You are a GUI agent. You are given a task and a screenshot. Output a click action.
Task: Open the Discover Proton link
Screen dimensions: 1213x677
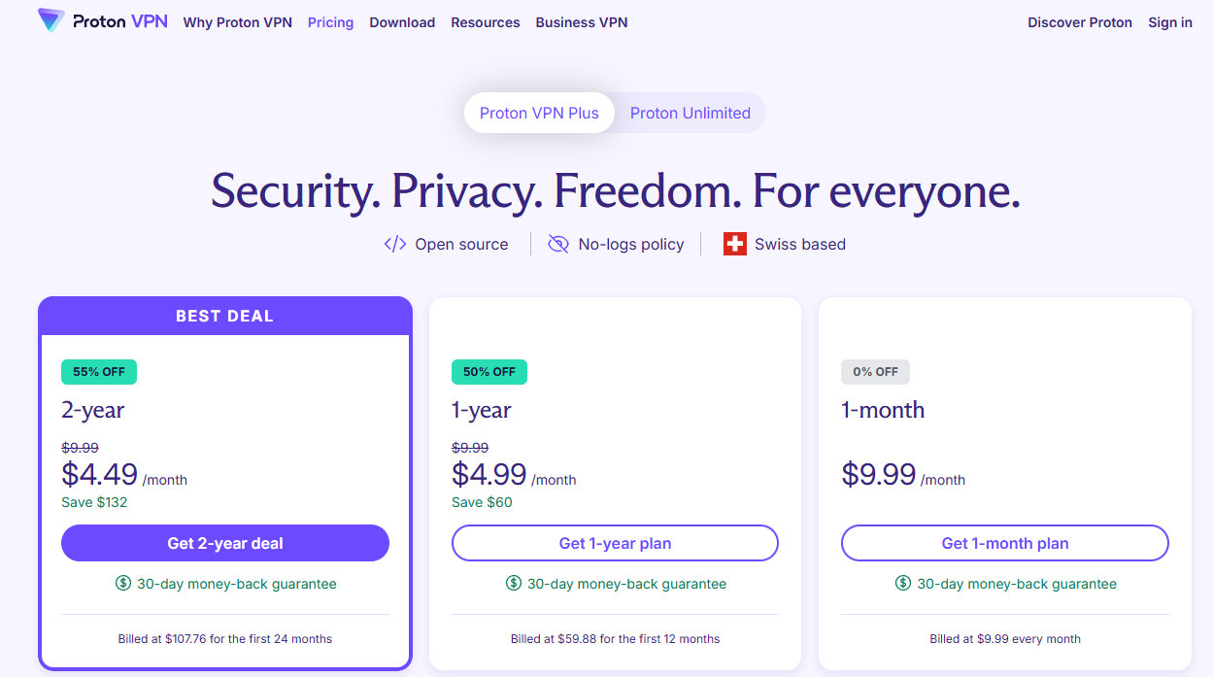(1080, 21)
